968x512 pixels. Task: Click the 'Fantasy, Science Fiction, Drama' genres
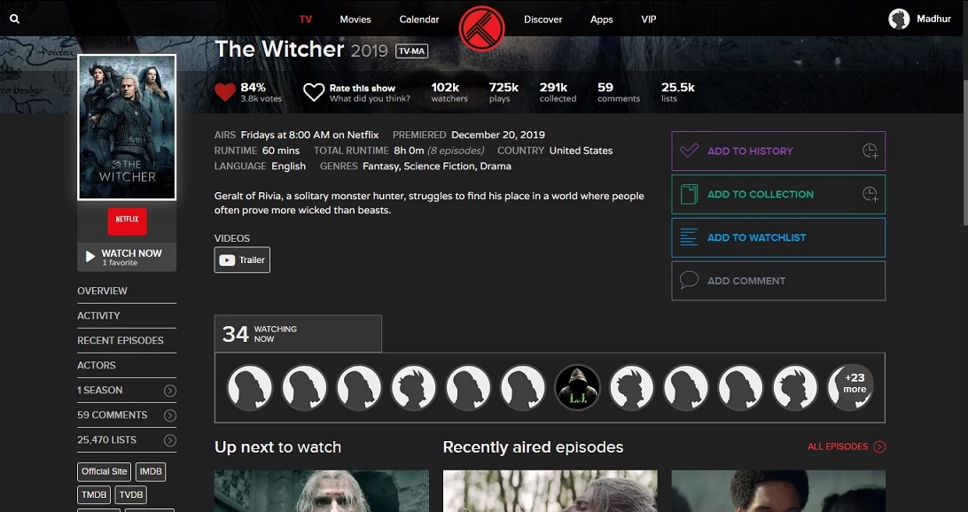click(437, 166)
